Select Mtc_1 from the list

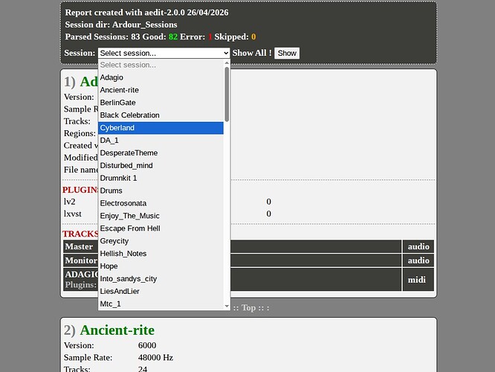pyautogui.click(x=161, y=304)
